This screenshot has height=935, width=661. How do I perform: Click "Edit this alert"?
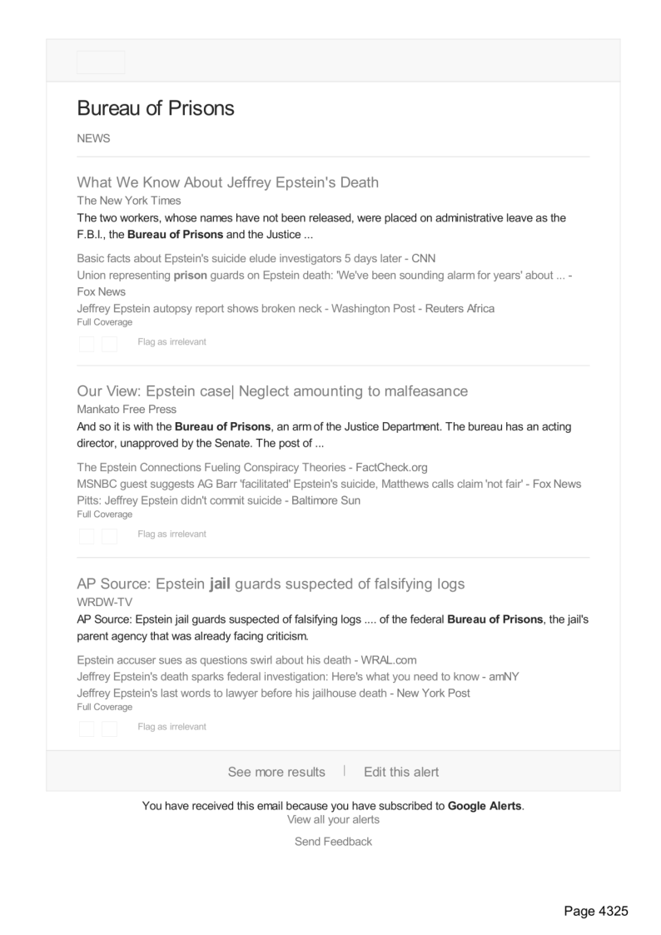tap(401, 772)
